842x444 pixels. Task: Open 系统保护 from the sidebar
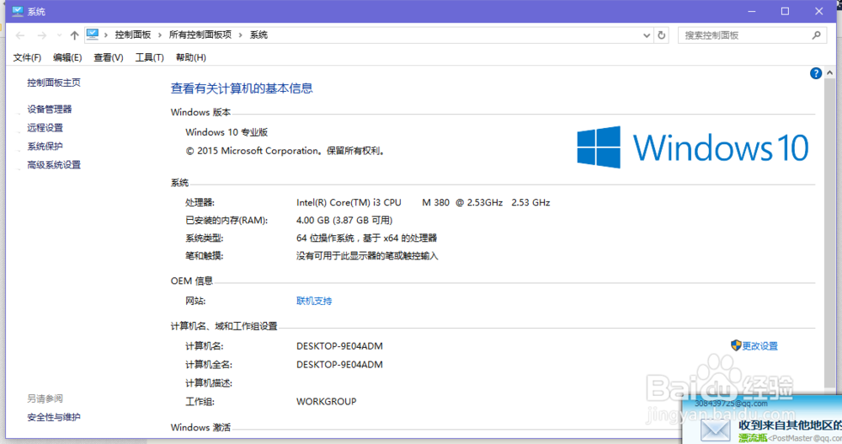click(45, 147)
